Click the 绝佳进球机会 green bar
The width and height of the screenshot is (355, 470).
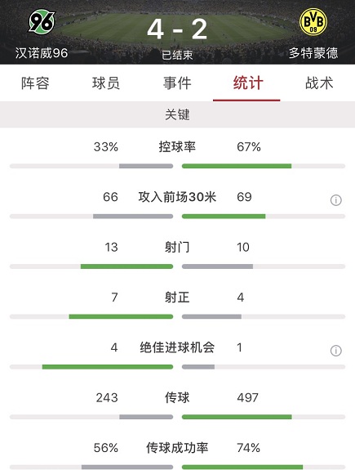pos(108,367)
